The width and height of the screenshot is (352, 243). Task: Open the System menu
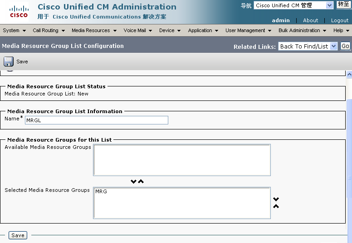pyautogui.click(x=14, y=30)
